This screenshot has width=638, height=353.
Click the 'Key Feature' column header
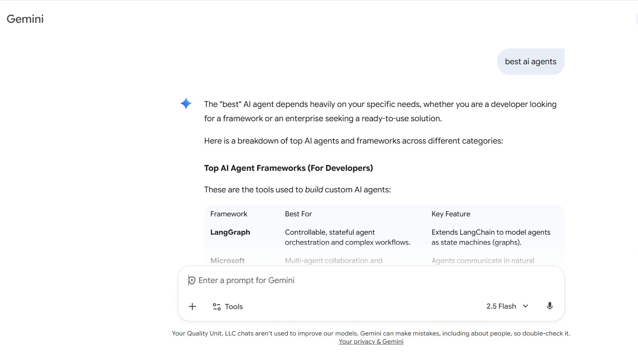pyautogui.click(x=451, y=214)
